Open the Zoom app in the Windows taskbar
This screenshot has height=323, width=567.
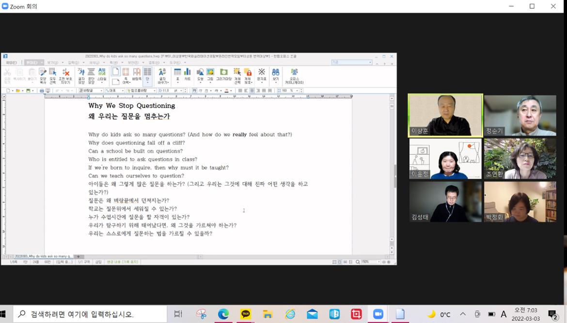(x=378, y=314)
